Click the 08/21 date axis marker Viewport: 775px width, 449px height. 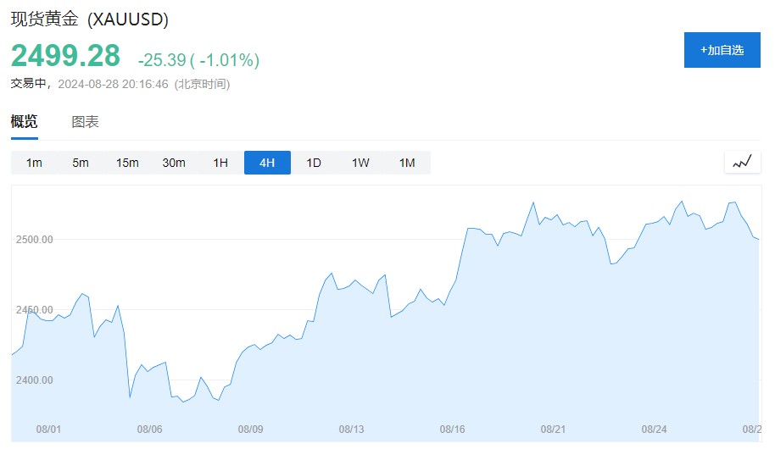pos(553,430)
